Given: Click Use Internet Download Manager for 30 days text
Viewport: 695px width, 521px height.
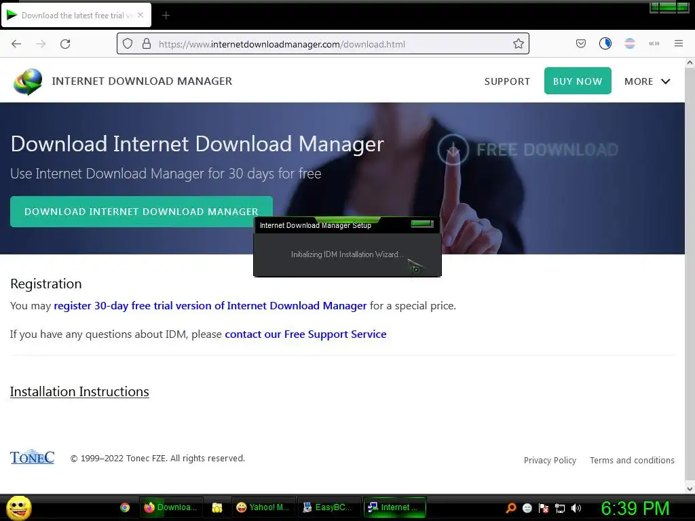Looking at the screenshot, I should point(166,173).
